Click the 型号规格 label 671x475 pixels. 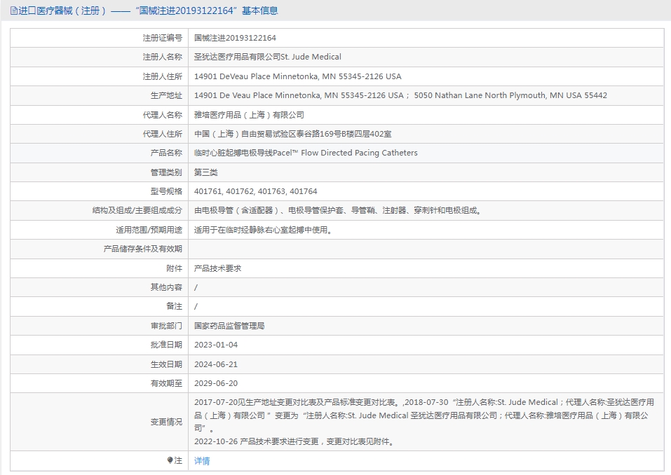coord(166,191)
